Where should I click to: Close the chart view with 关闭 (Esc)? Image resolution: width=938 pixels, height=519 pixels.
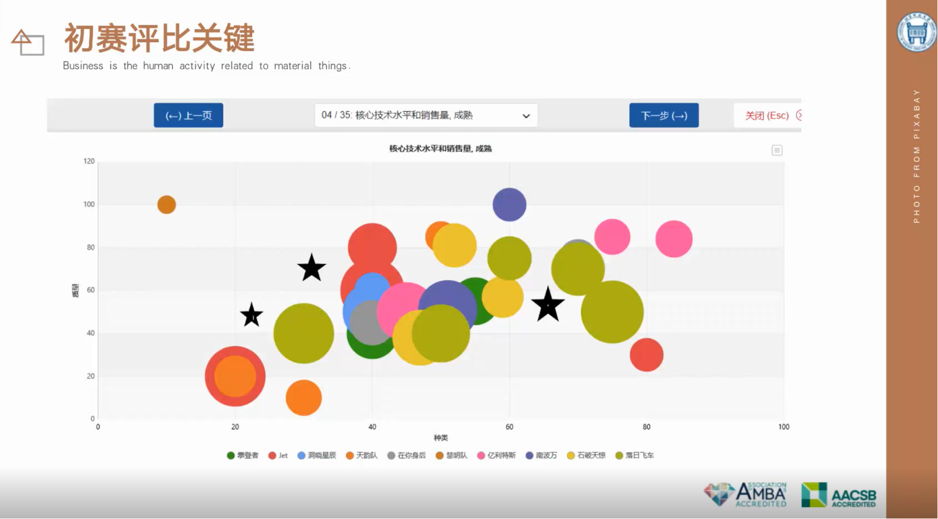766,115
